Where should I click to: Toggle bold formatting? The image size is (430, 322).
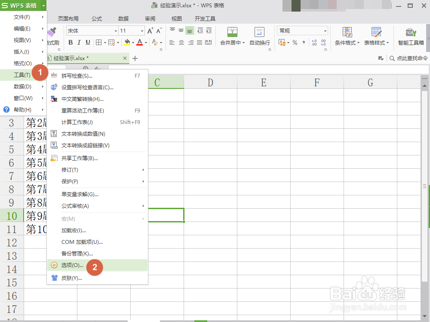tap(71, 43)
